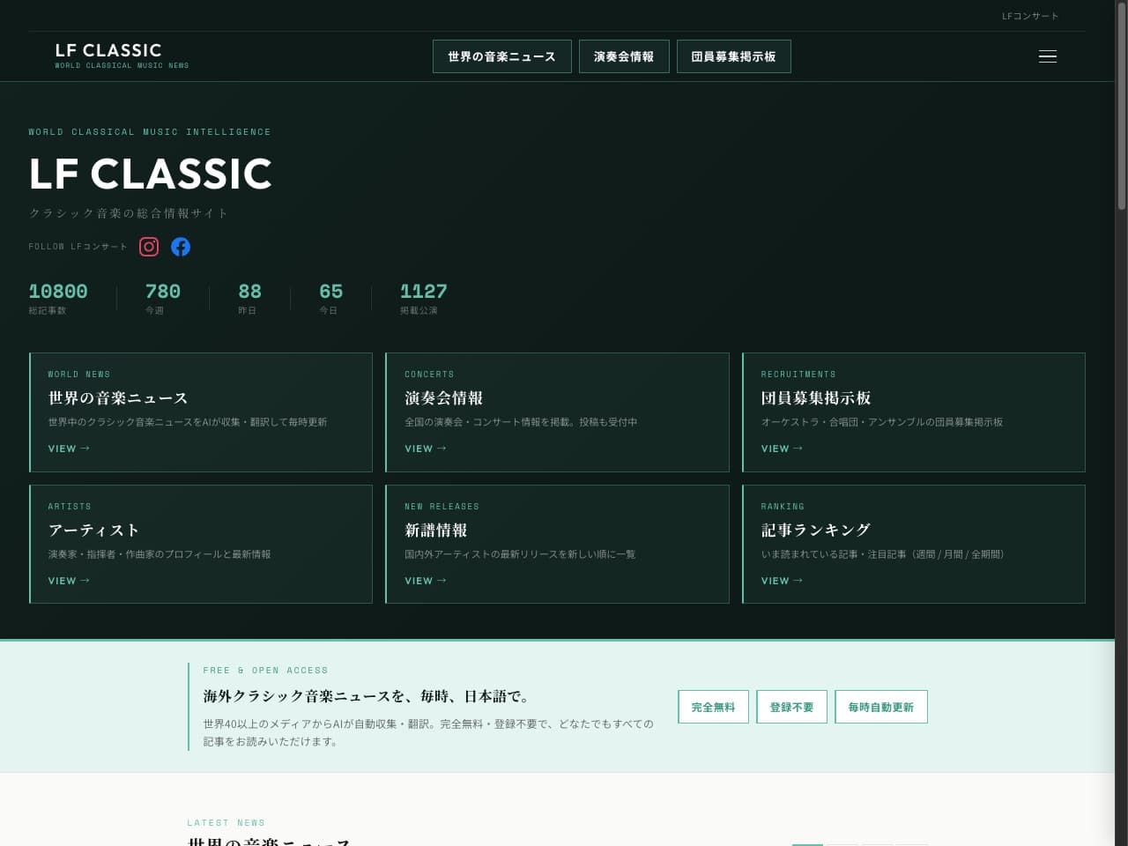Click the 登録不要 badge

pos(791,707)
